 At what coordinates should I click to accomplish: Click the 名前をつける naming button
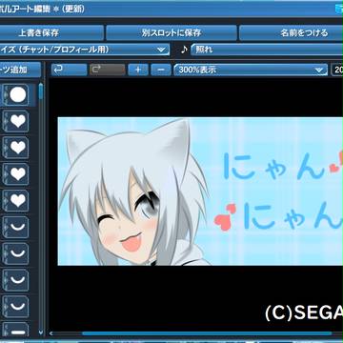point(291,33)
